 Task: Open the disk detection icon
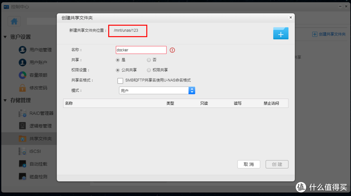[x=22, y=177]
